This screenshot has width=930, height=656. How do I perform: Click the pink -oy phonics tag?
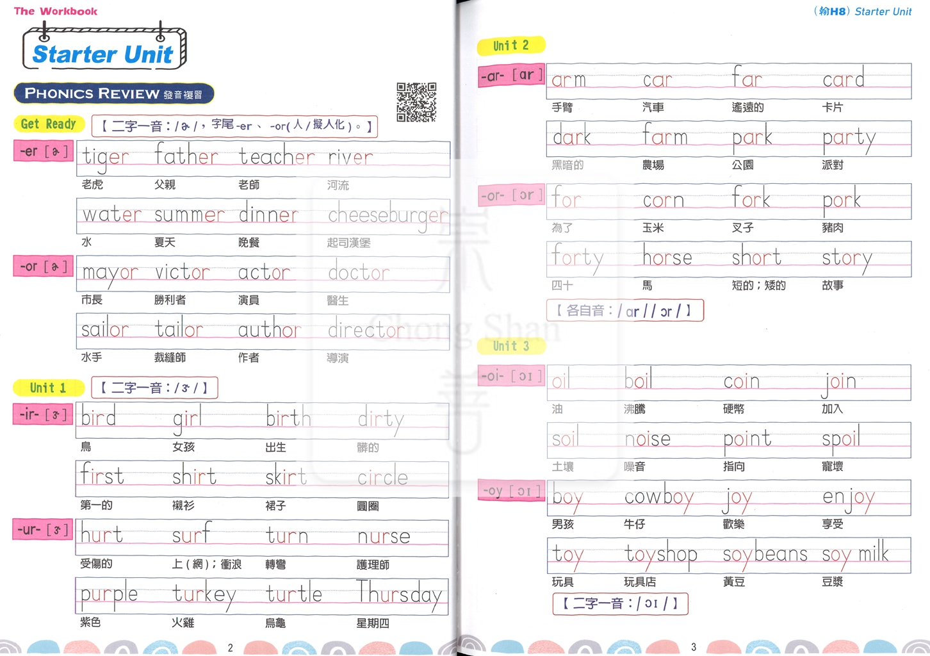point(511,491)
